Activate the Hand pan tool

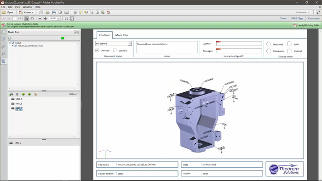click(32, 18)
